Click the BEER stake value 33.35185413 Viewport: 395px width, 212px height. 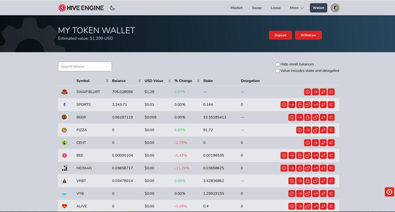[x=215, y=117]
